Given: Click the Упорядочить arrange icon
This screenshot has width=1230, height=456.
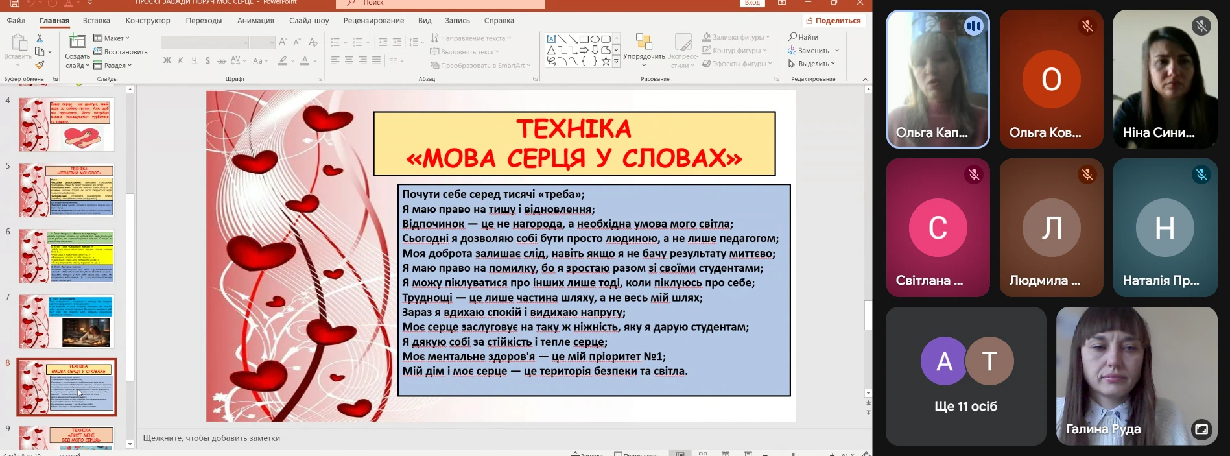Looking at the screenshot, I should click(x=643, y=43).
